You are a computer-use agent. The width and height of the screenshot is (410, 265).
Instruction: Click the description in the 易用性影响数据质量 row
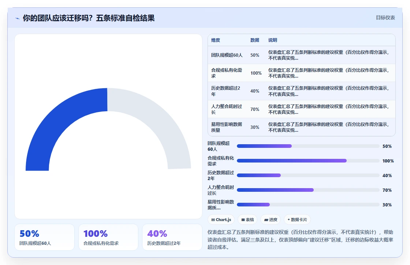tap(329, 127)
